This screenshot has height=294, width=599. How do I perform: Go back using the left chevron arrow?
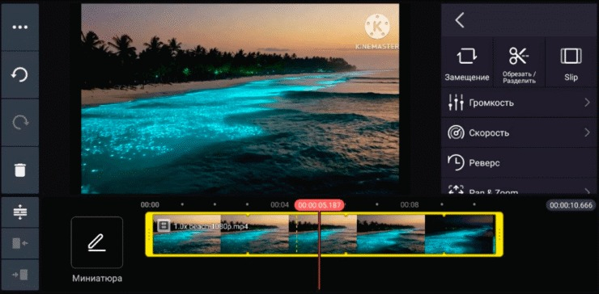[x=460, y=20]
